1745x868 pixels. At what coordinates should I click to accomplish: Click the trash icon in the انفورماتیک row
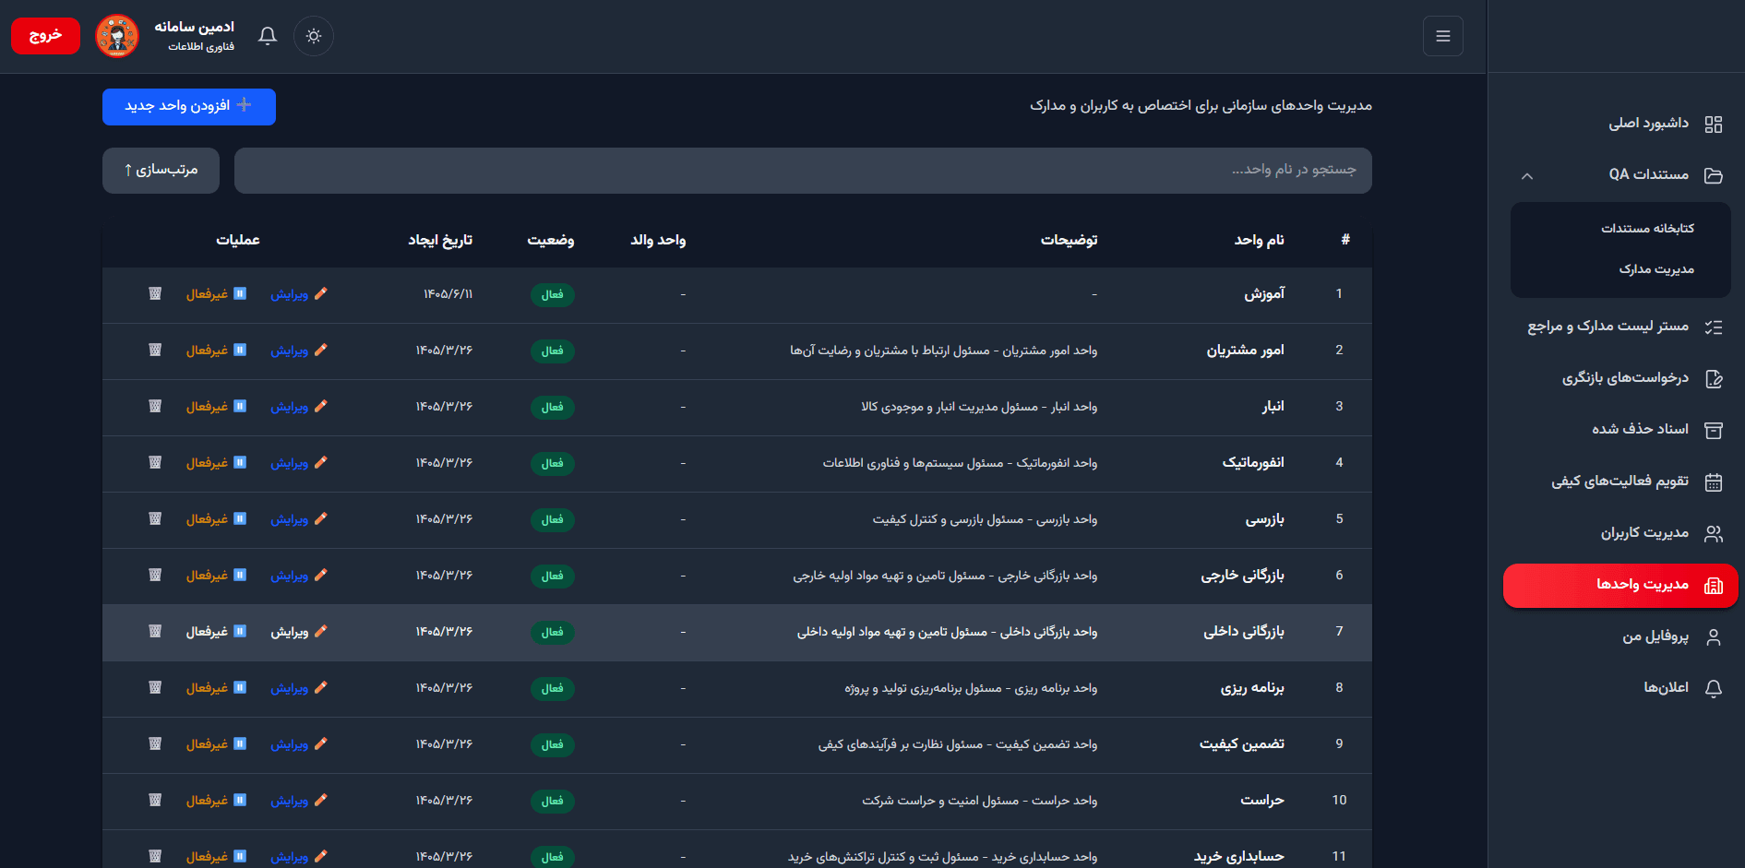[155, 462]
